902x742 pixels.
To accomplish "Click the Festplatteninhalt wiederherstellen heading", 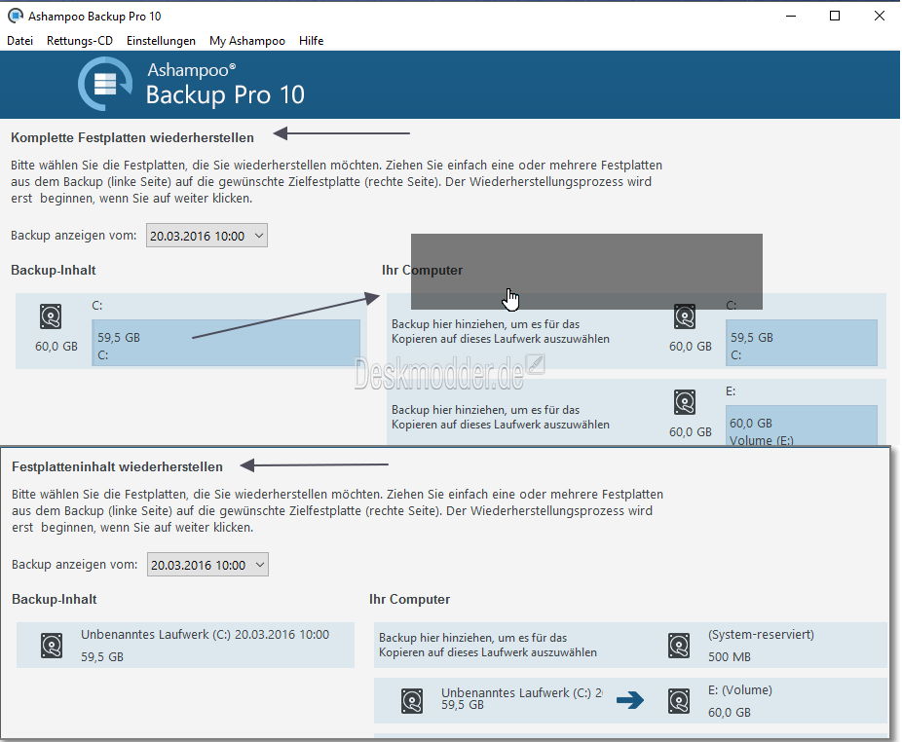I will tap(117, 467).
